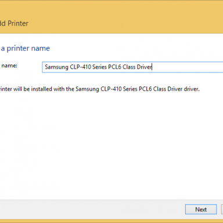Click 'Samsung' in the driver description sentence
Screen dimensions: 223x223
pyautogui.click(x=87, y=89)
